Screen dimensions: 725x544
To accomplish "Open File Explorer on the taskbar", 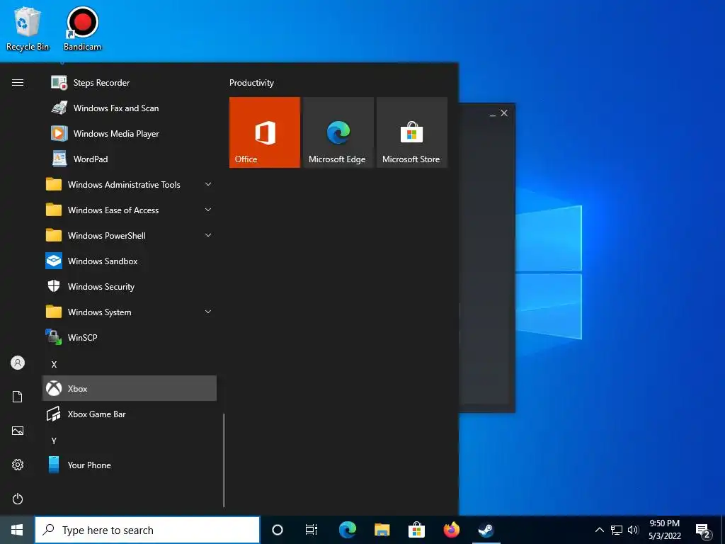I will point(382,530).
